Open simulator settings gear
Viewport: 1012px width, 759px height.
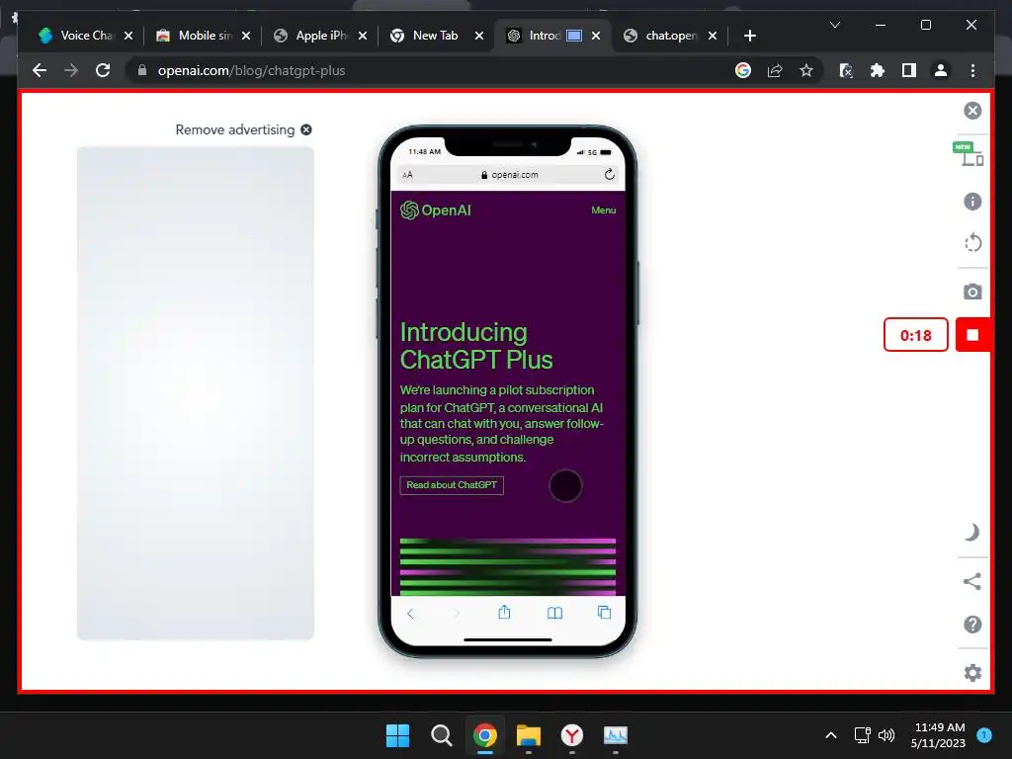[972, 672]
